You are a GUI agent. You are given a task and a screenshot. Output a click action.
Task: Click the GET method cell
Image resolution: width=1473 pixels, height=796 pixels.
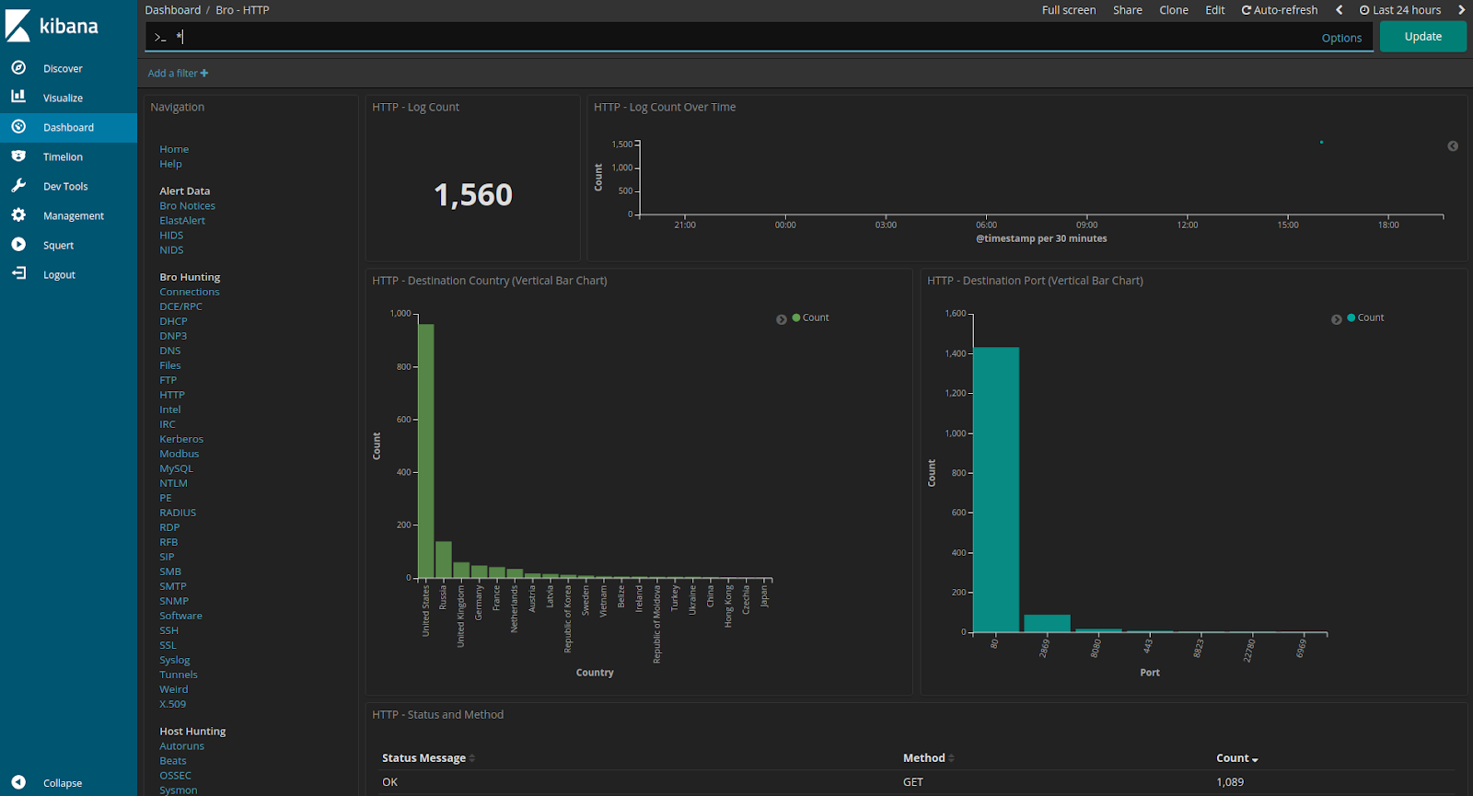click(x=913, y=782)
